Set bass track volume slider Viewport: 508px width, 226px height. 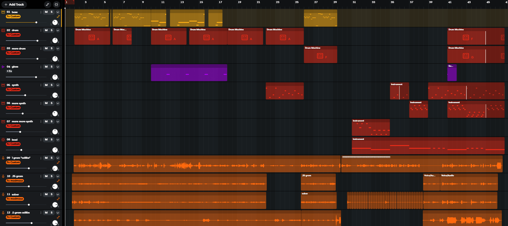[26, 22]
